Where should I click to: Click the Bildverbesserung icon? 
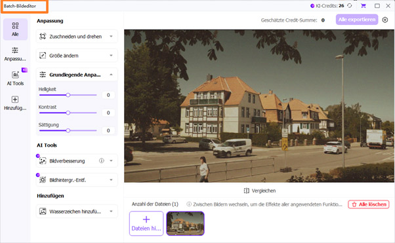point(43,161)
